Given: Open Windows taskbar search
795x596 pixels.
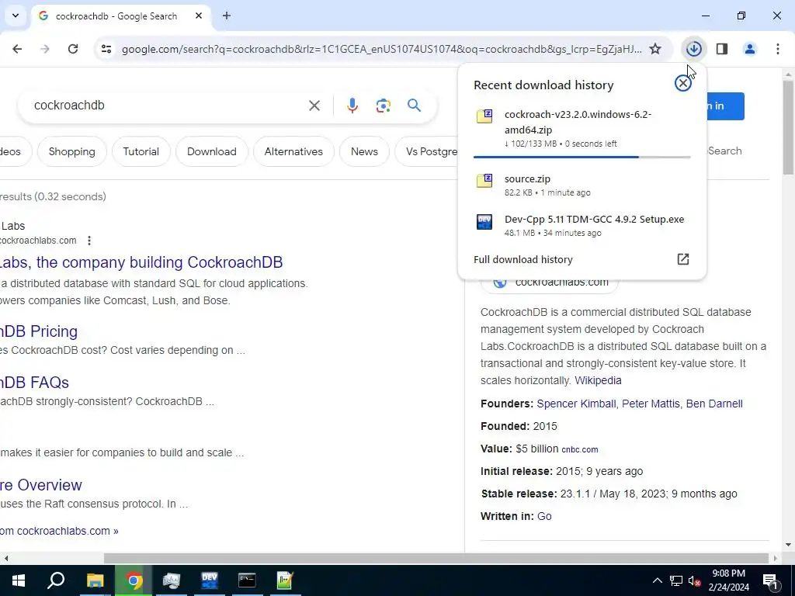Looking at the screenshot, I should coord(56,580).
